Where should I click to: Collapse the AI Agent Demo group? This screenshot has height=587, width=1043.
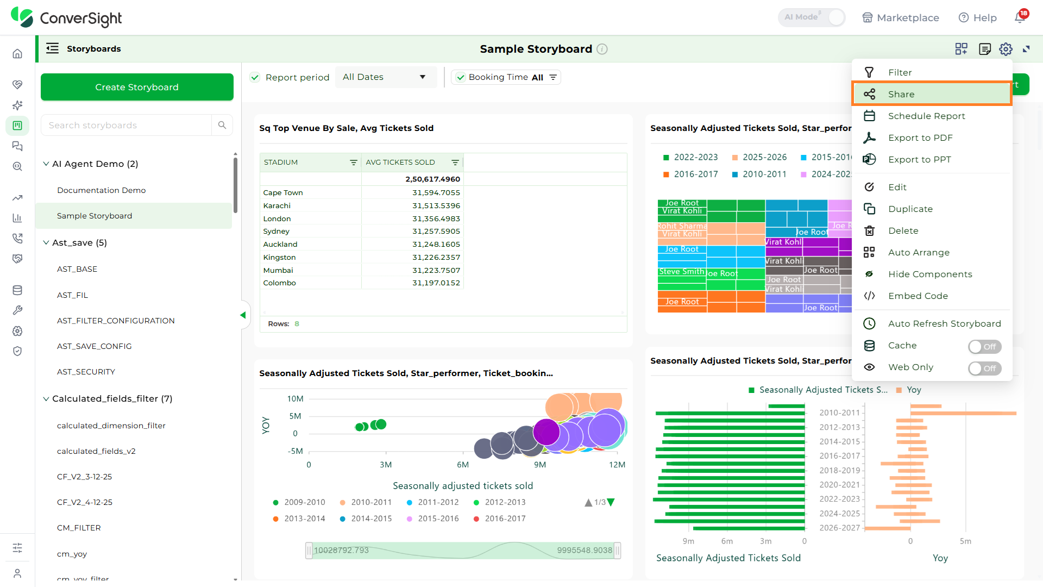[46, 164]
